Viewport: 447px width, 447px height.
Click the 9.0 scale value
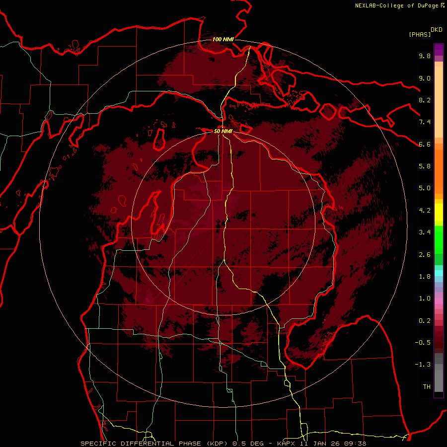pos(425,78)
